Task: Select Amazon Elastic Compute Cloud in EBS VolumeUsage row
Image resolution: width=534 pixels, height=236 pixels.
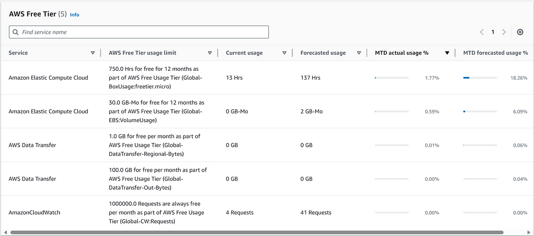Action: [x=49, y=112]
